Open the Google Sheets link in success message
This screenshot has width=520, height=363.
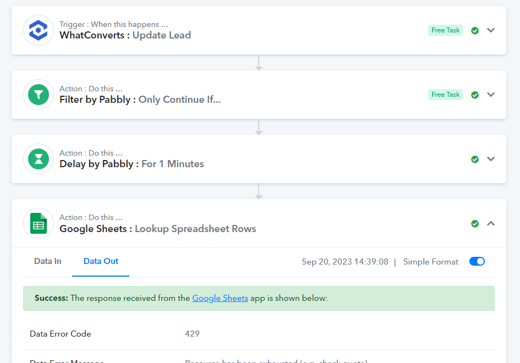(220, 298)
